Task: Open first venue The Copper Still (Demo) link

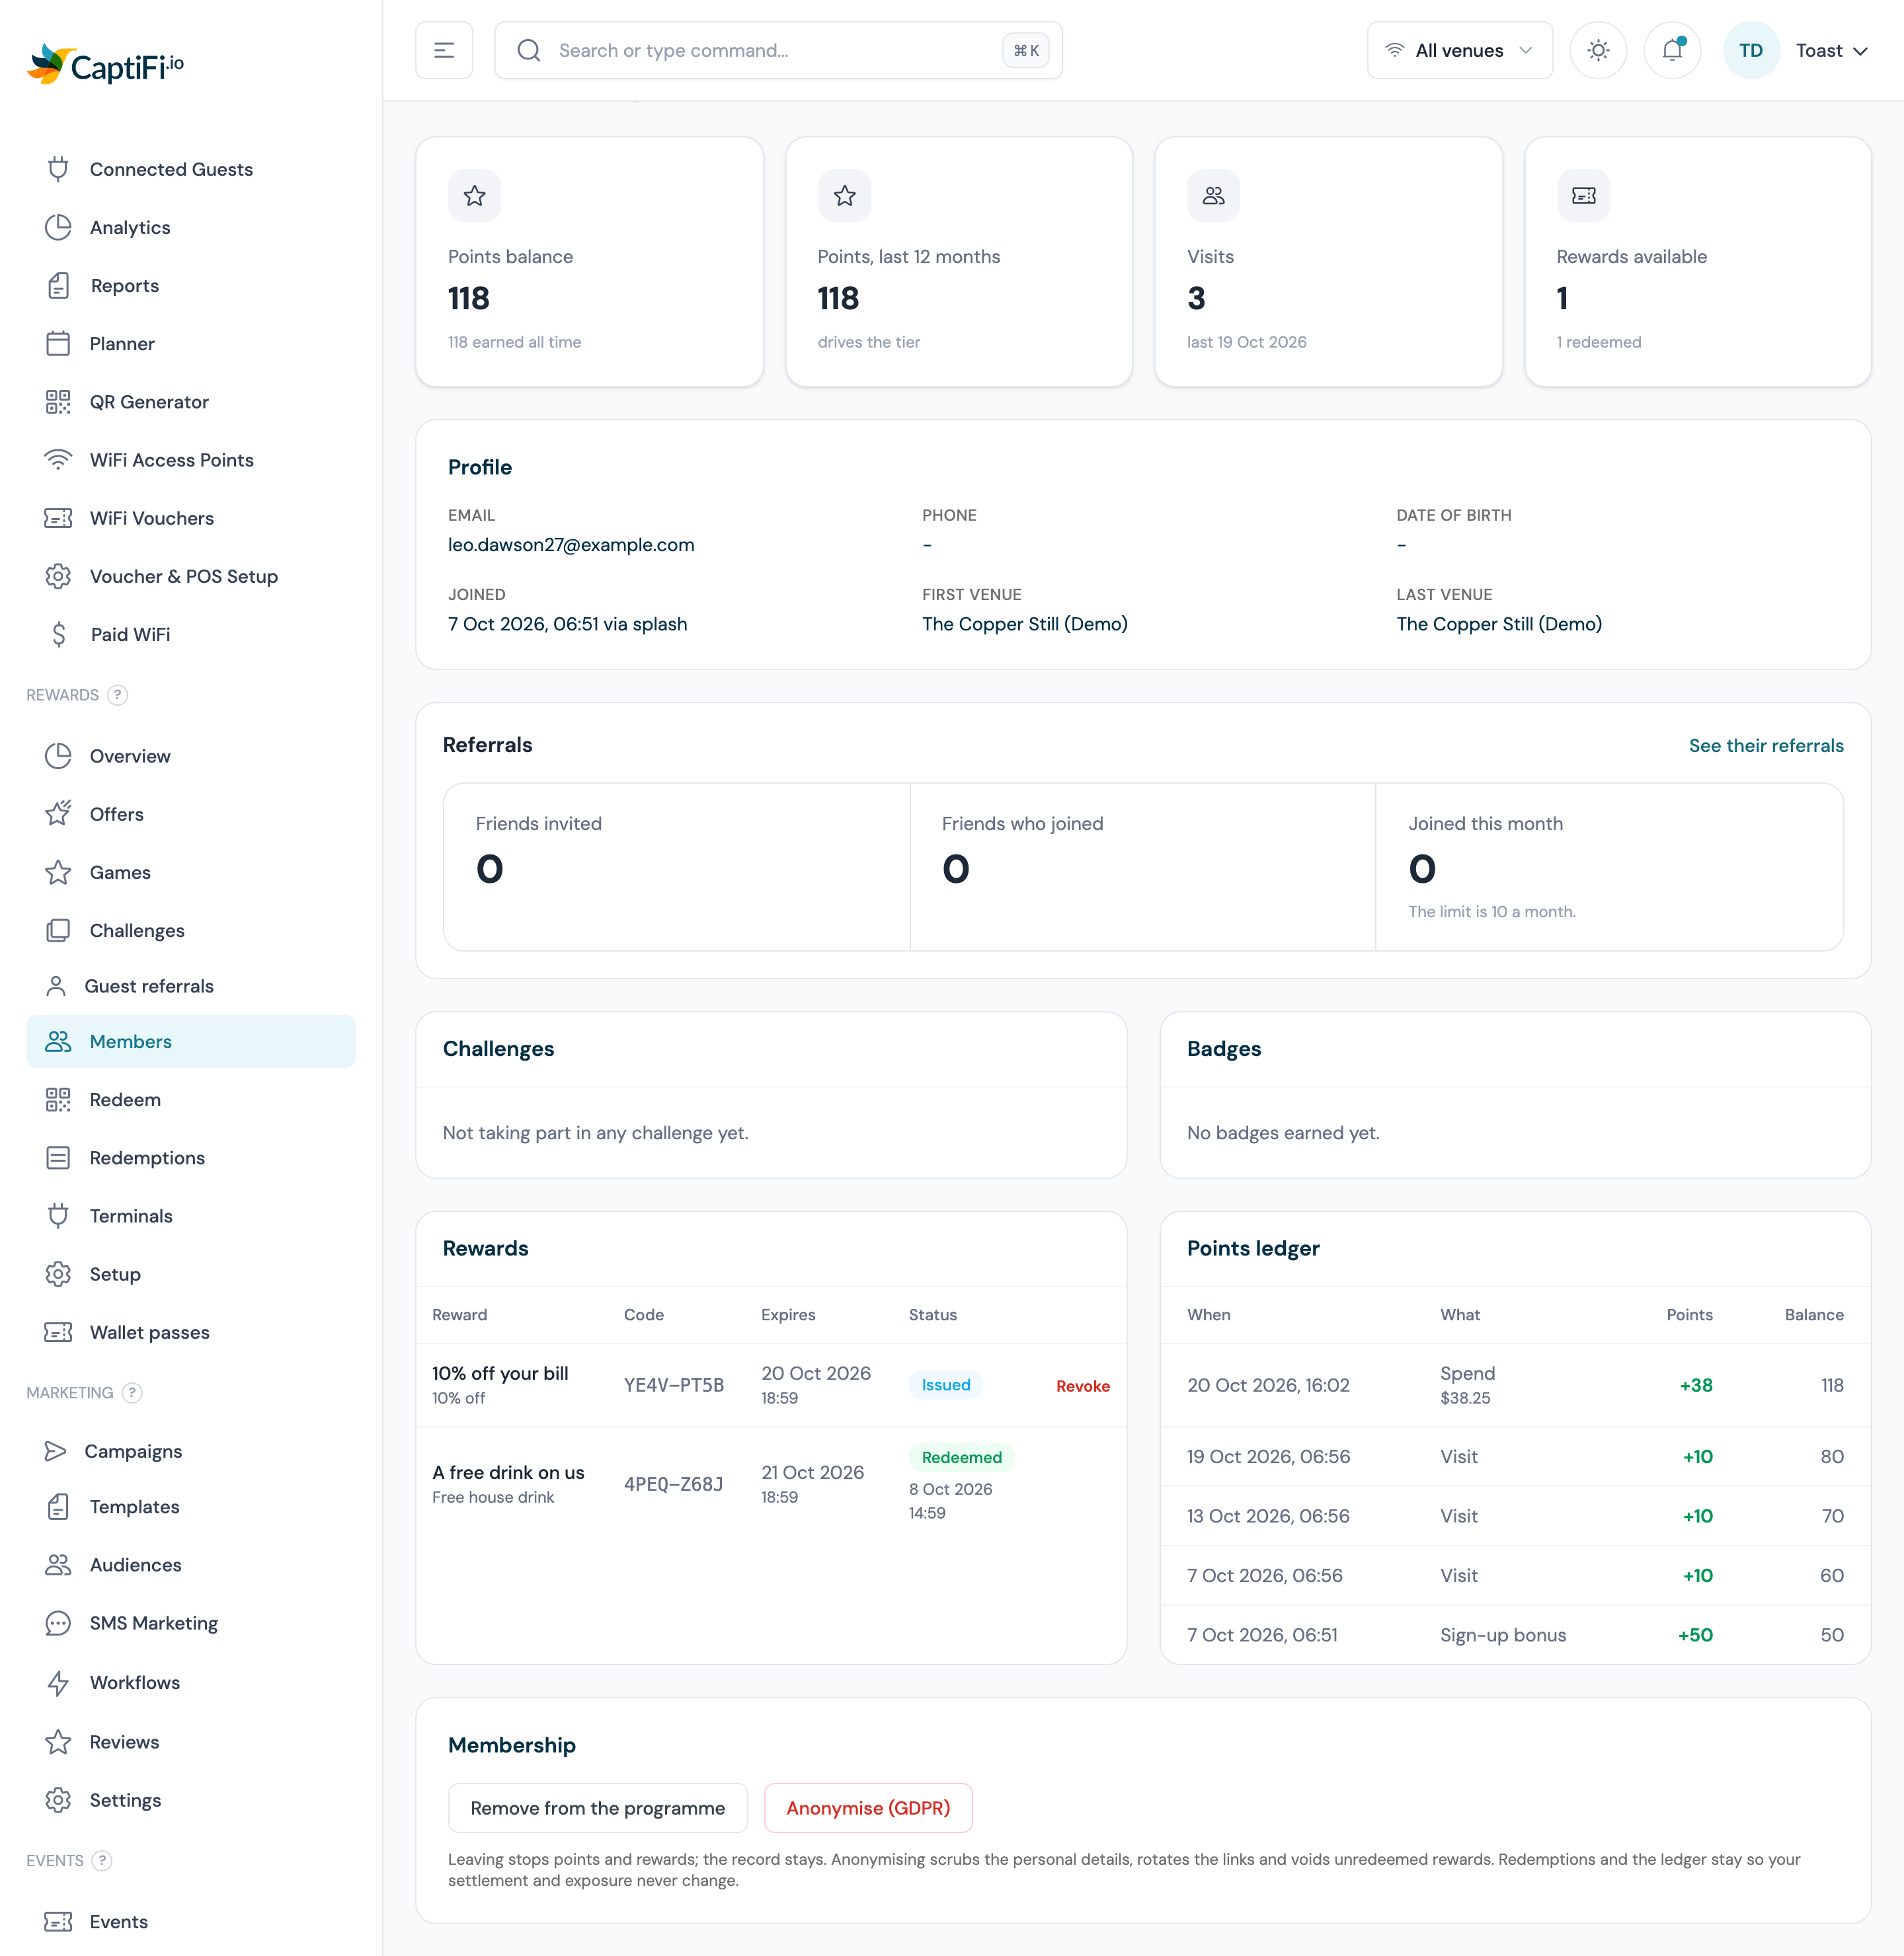Action: [1024, 624]
